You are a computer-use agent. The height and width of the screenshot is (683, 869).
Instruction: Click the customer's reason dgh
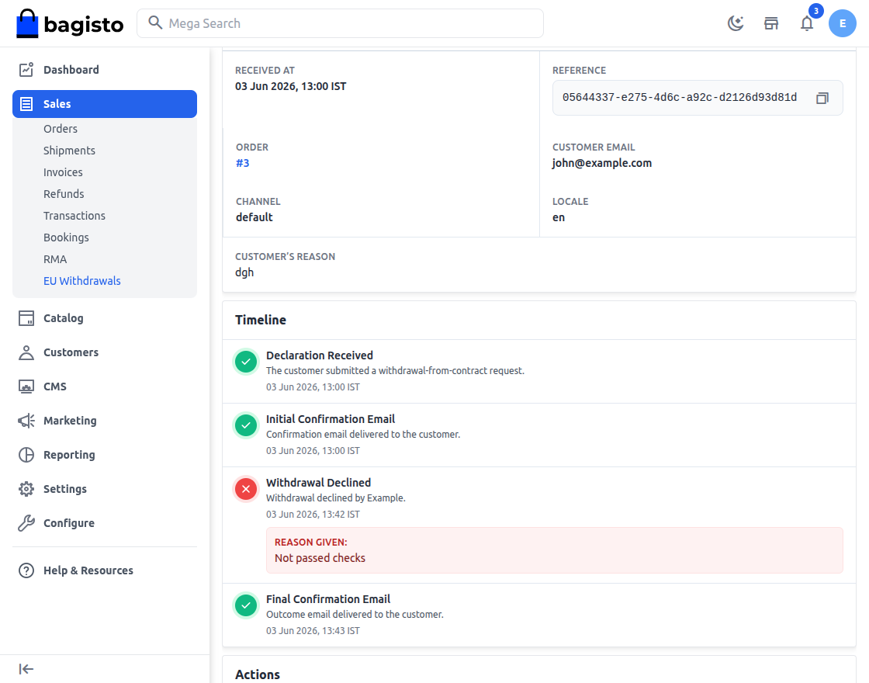244,272
